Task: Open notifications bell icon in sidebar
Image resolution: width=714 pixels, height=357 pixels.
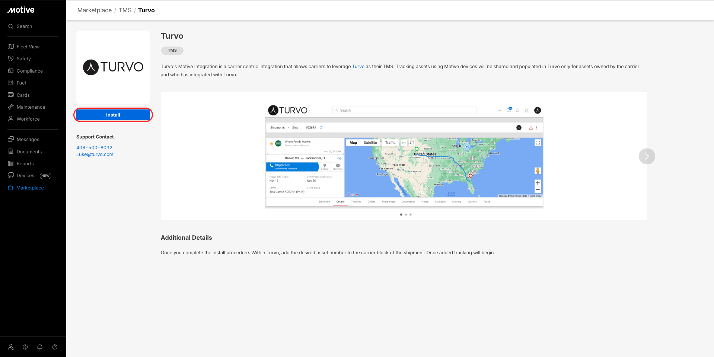Action: (40, 347)
